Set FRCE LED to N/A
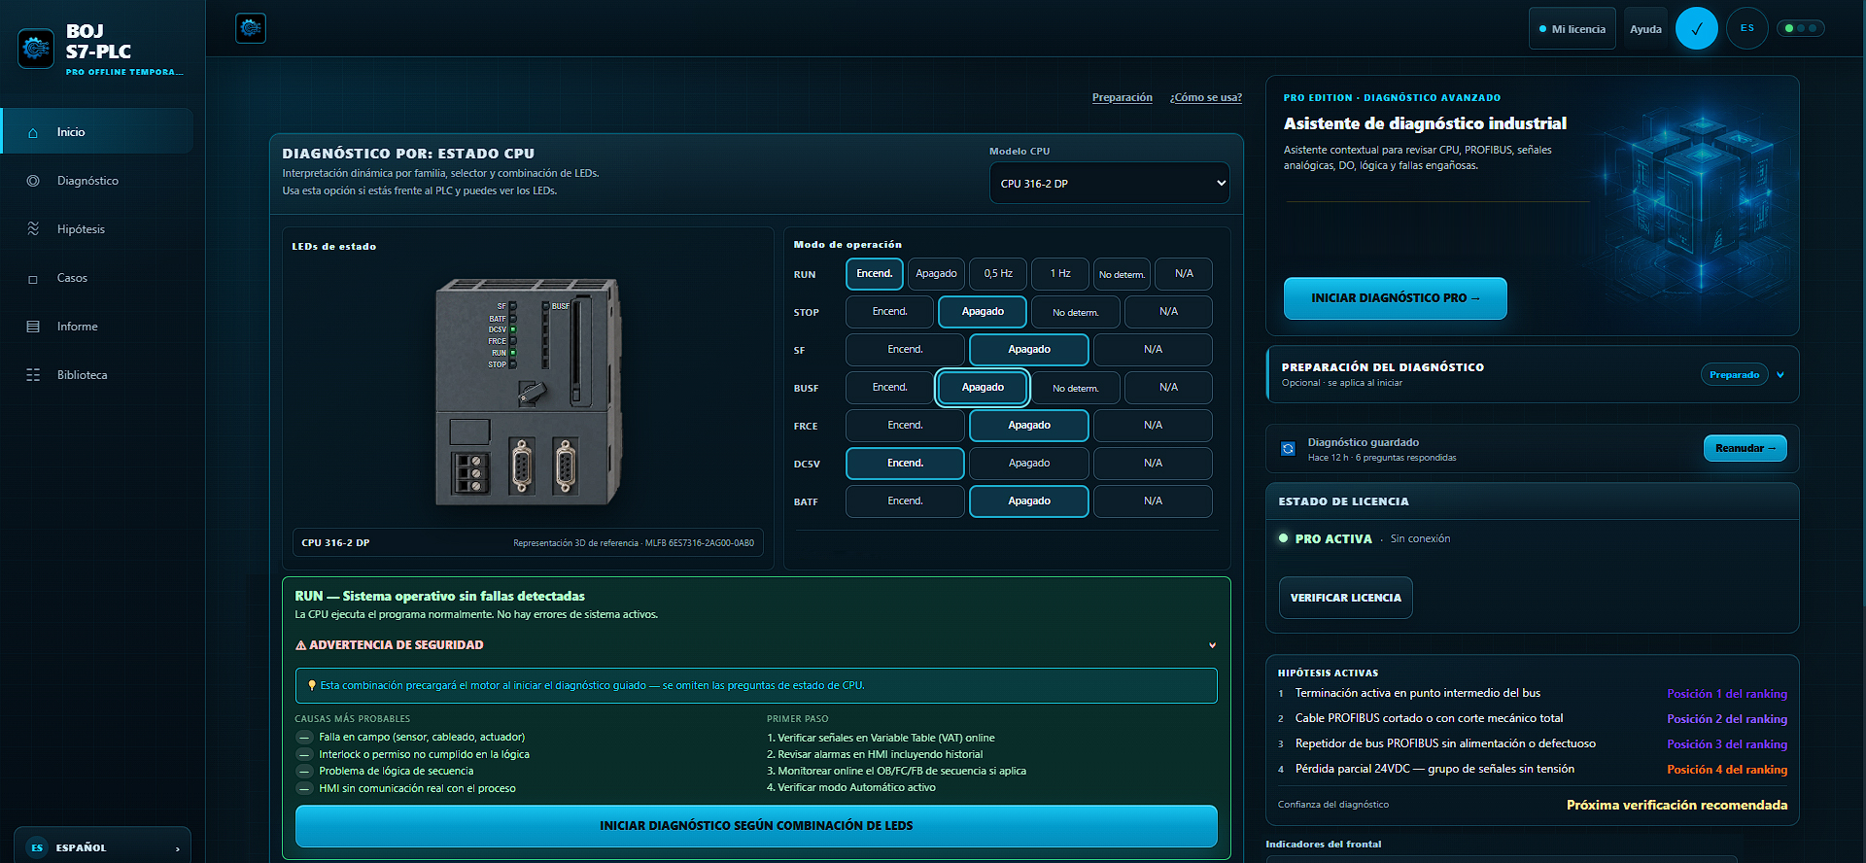The height and width of the screenshot is (863, 1866). coord(1153,426)
